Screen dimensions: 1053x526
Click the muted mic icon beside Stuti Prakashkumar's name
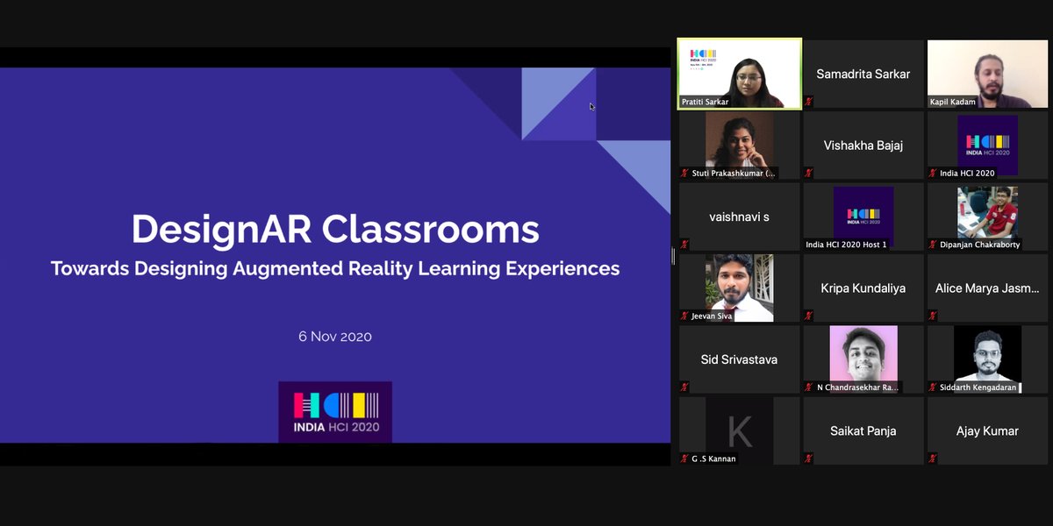[x=684, y=174]
